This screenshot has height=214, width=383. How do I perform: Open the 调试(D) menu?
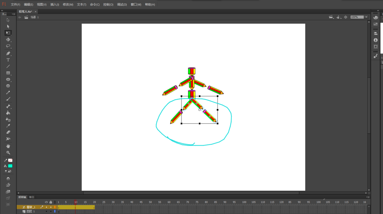pos(122,5)
